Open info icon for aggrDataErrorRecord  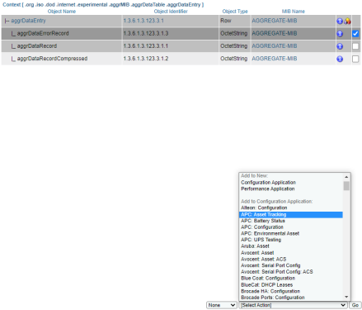point(340,34)
